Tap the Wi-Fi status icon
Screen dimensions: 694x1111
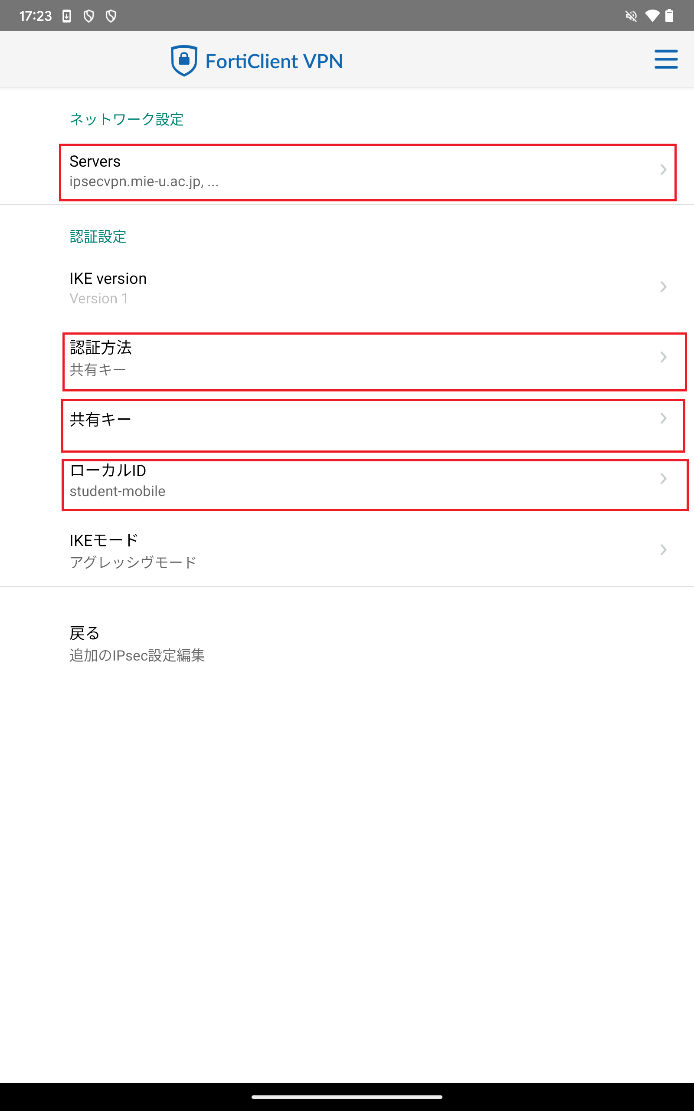652,16
